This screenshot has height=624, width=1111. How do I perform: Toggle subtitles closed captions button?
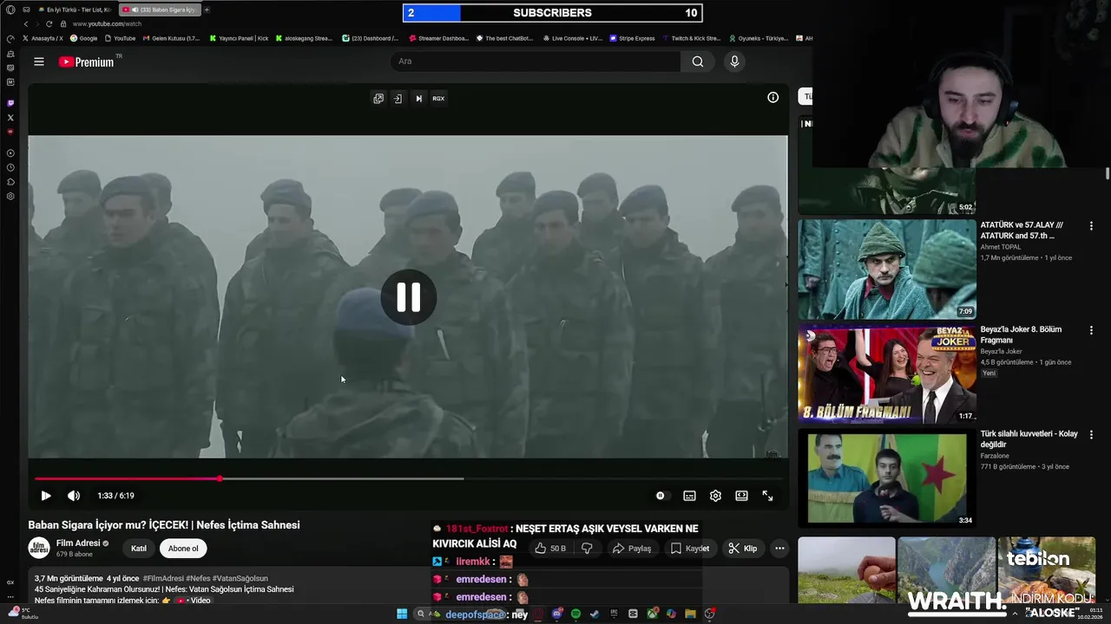pyautogui.click(x=689, y=496)
